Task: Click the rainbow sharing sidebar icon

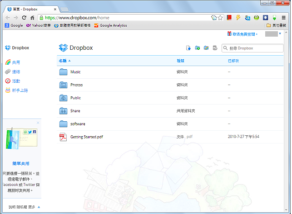Action: point(8,62)
